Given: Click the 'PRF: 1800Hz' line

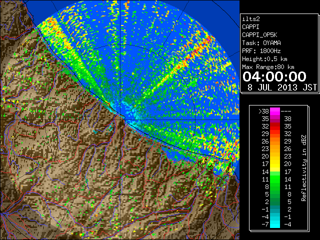Looking at the screenshot, I should tap(261, 51).
